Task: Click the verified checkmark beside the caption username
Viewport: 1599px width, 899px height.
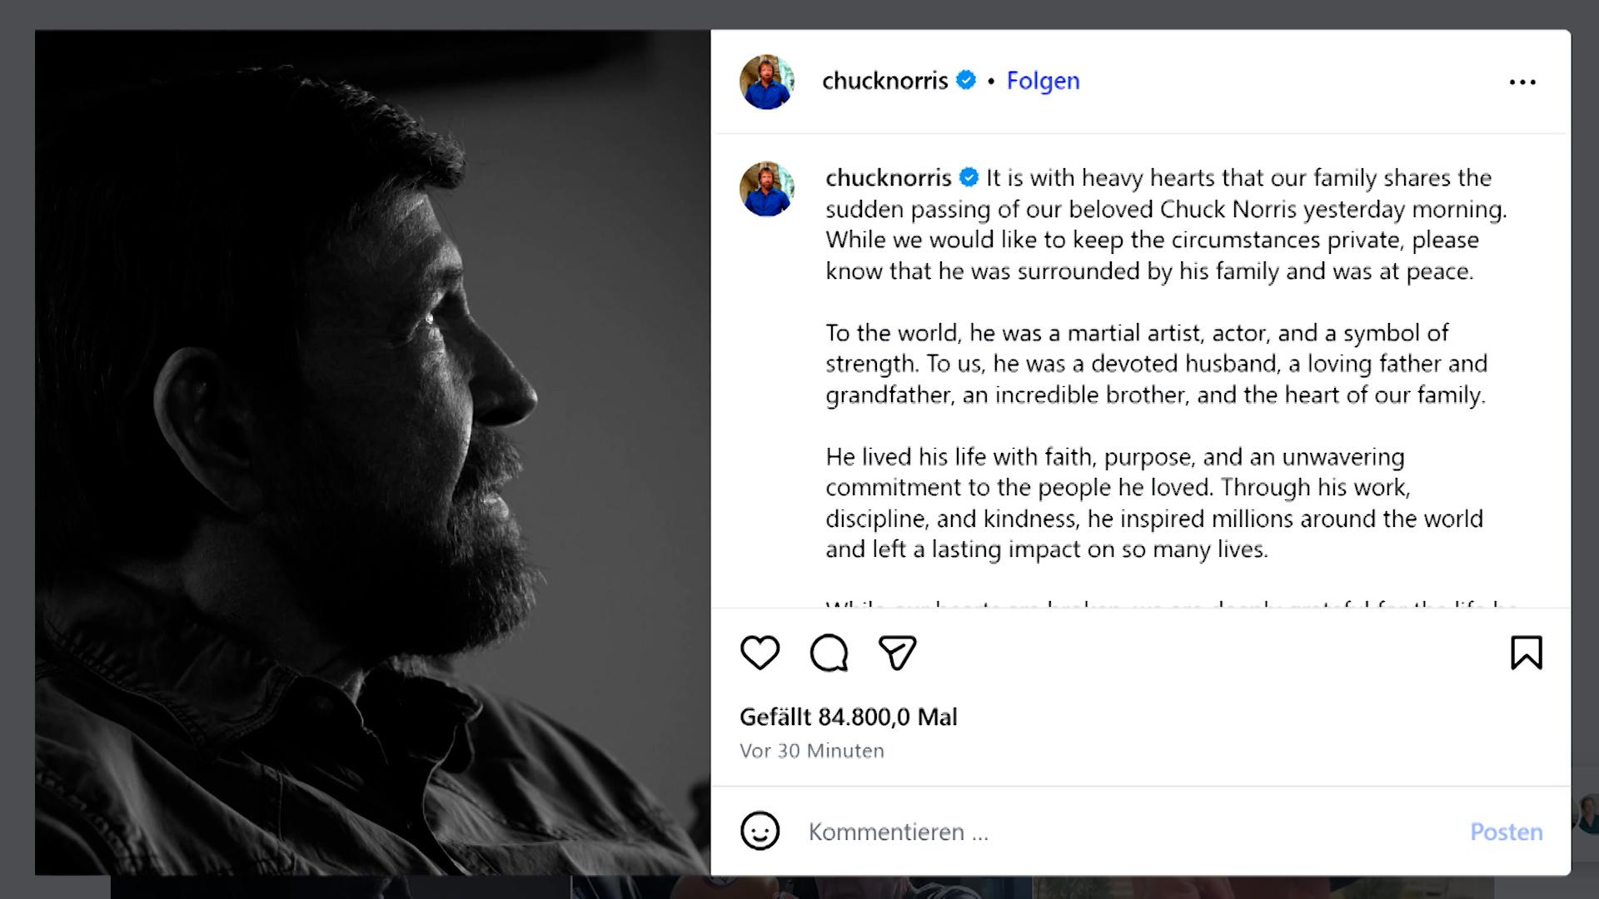Action: [x=969, y=177]
